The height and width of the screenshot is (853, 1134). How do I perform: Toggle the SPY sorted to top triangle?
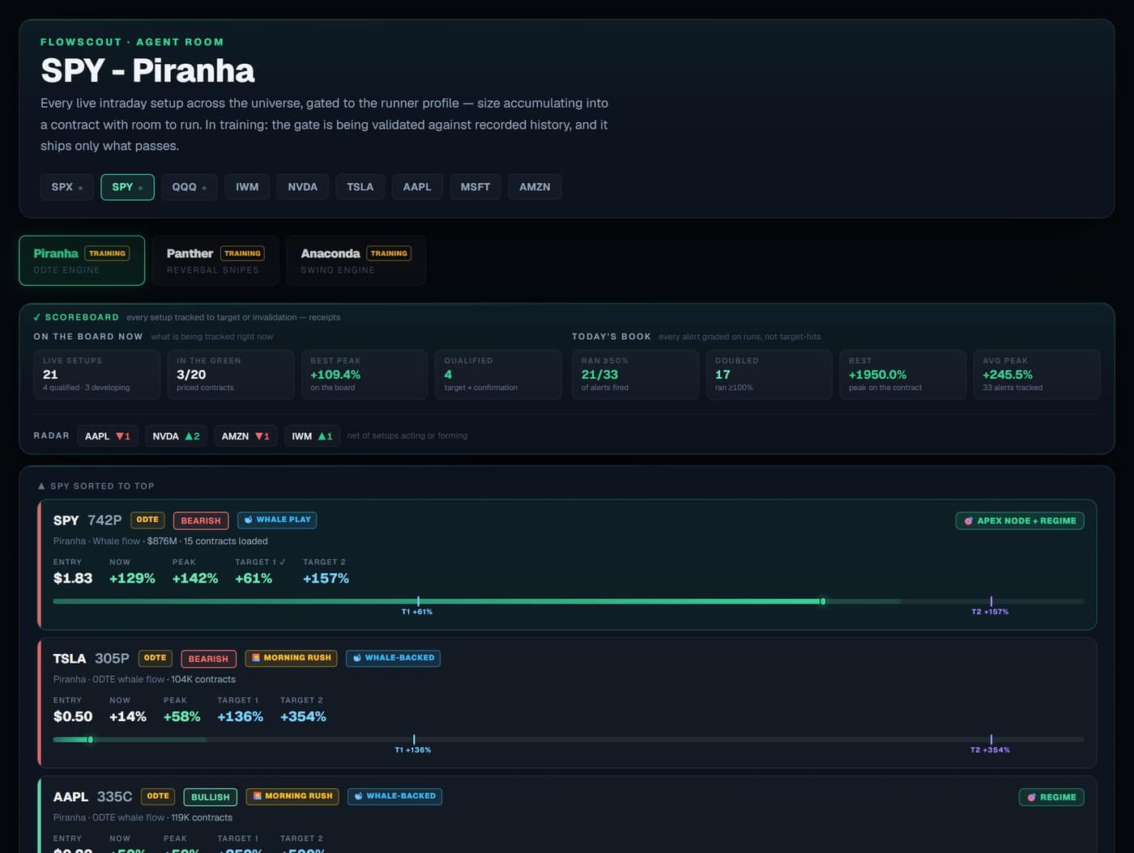coord(41,486)
